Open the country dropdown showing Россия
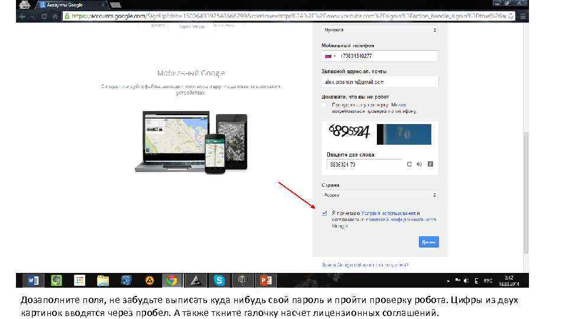This screenshot has width=568, height=319. (x=380, y=195)
